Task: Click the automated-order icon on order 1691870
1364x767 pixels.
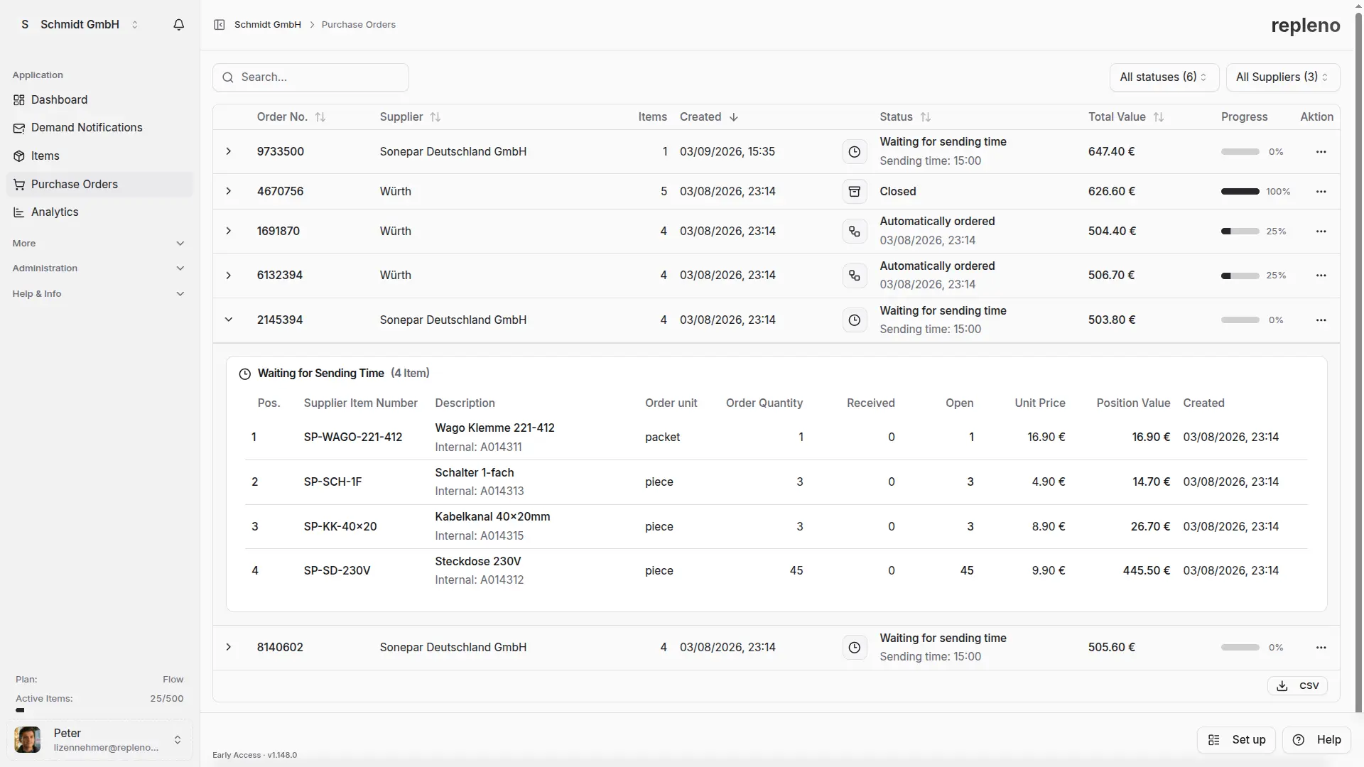Action: click(x=855, y=231)
